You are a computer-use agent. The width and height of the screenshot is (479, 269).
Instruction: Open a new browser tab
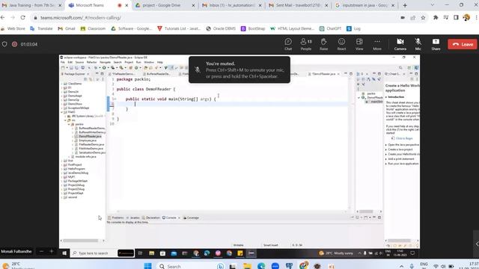pos(405,5)
